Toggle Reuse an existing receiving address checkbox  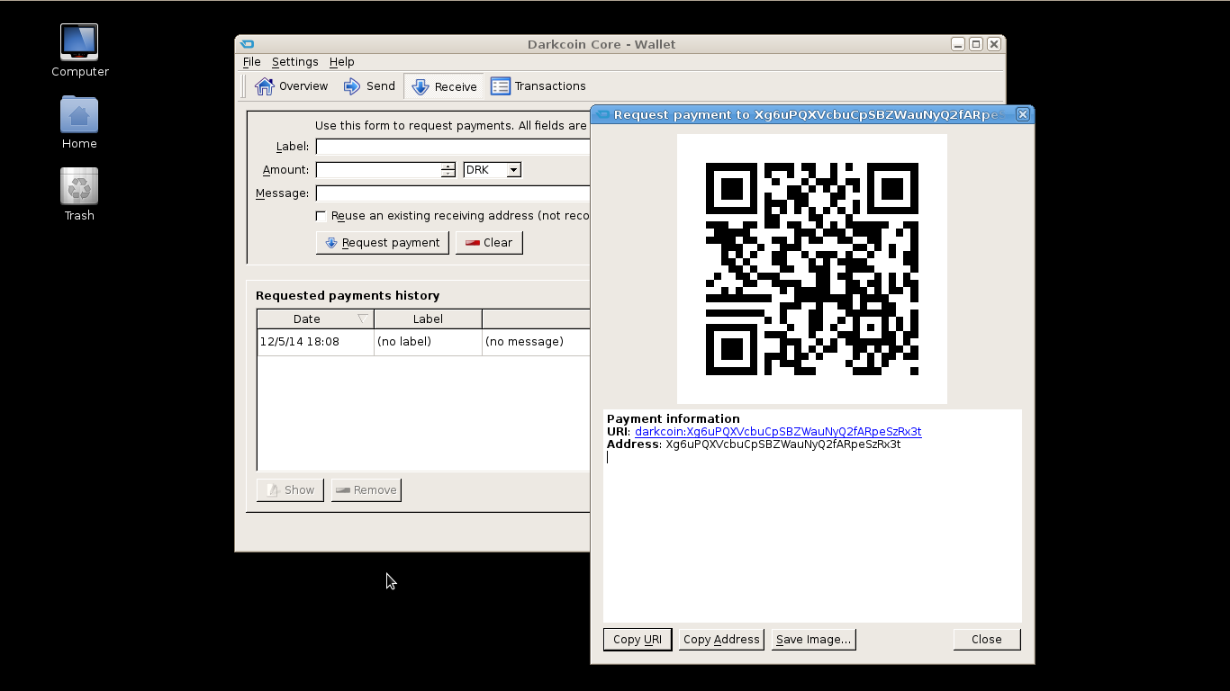click(x=321, y=216)
